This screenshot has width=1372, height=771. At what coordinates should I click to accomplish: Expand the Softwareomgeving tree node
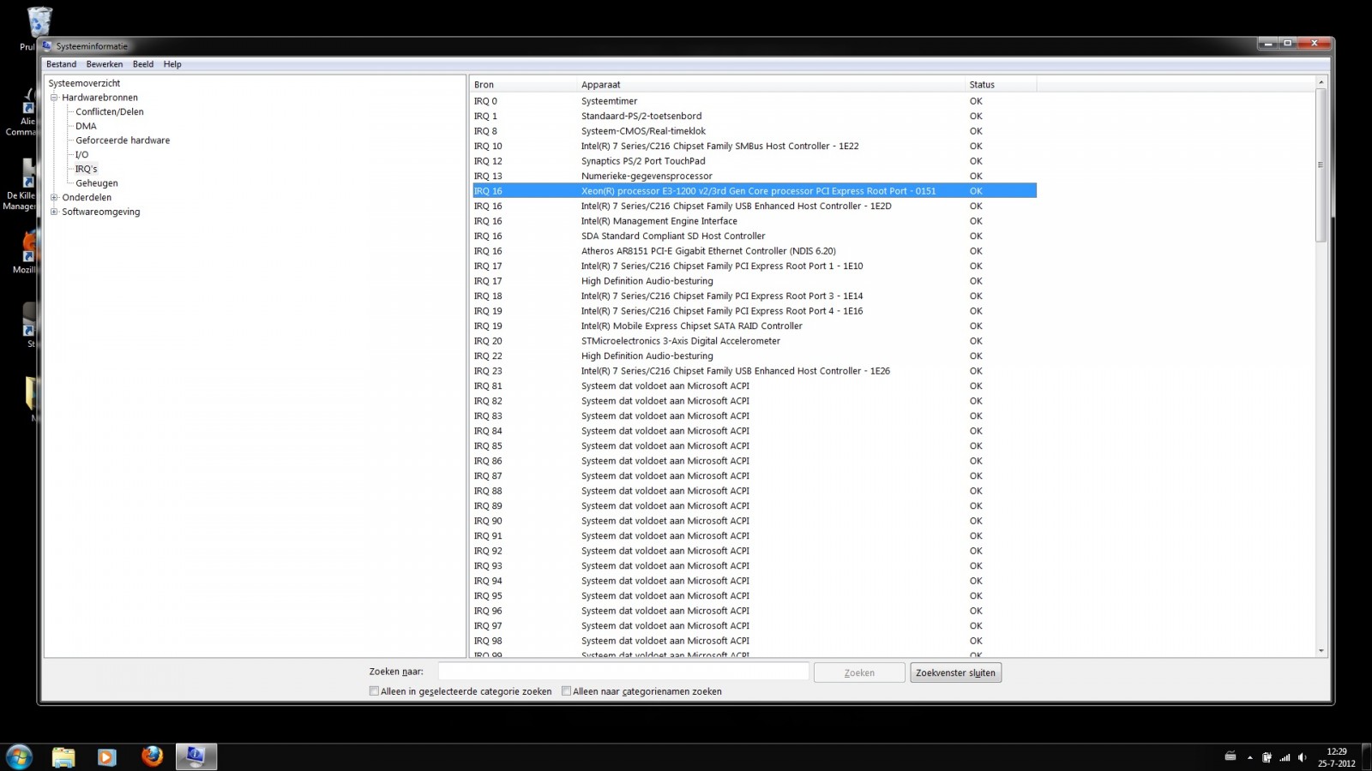tap(54, 212)
